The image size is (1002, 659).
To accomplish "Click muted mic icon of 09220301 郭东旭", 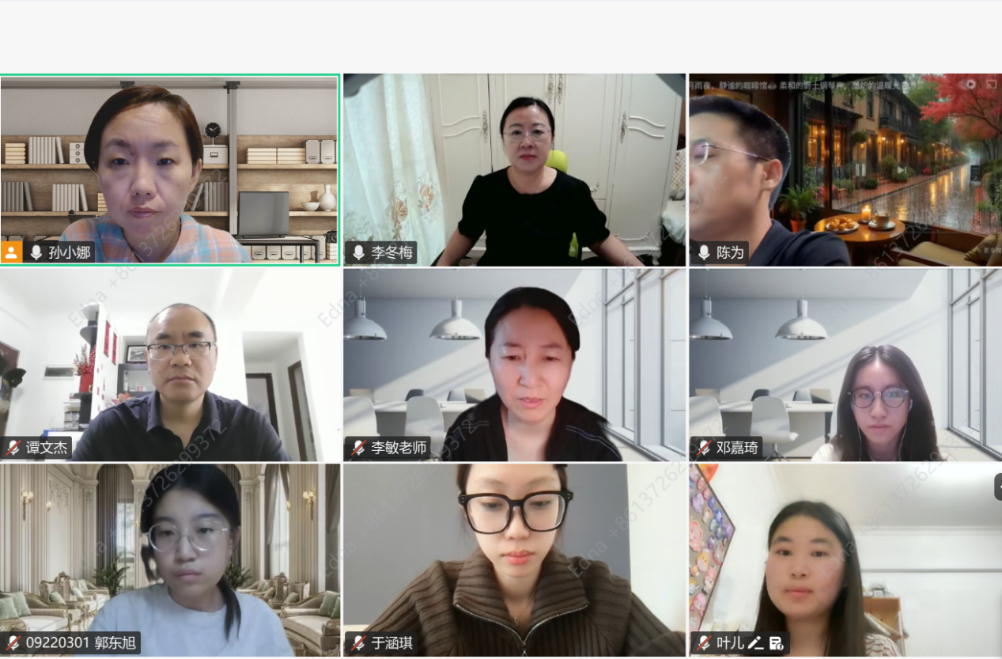I will coord(13,643).
